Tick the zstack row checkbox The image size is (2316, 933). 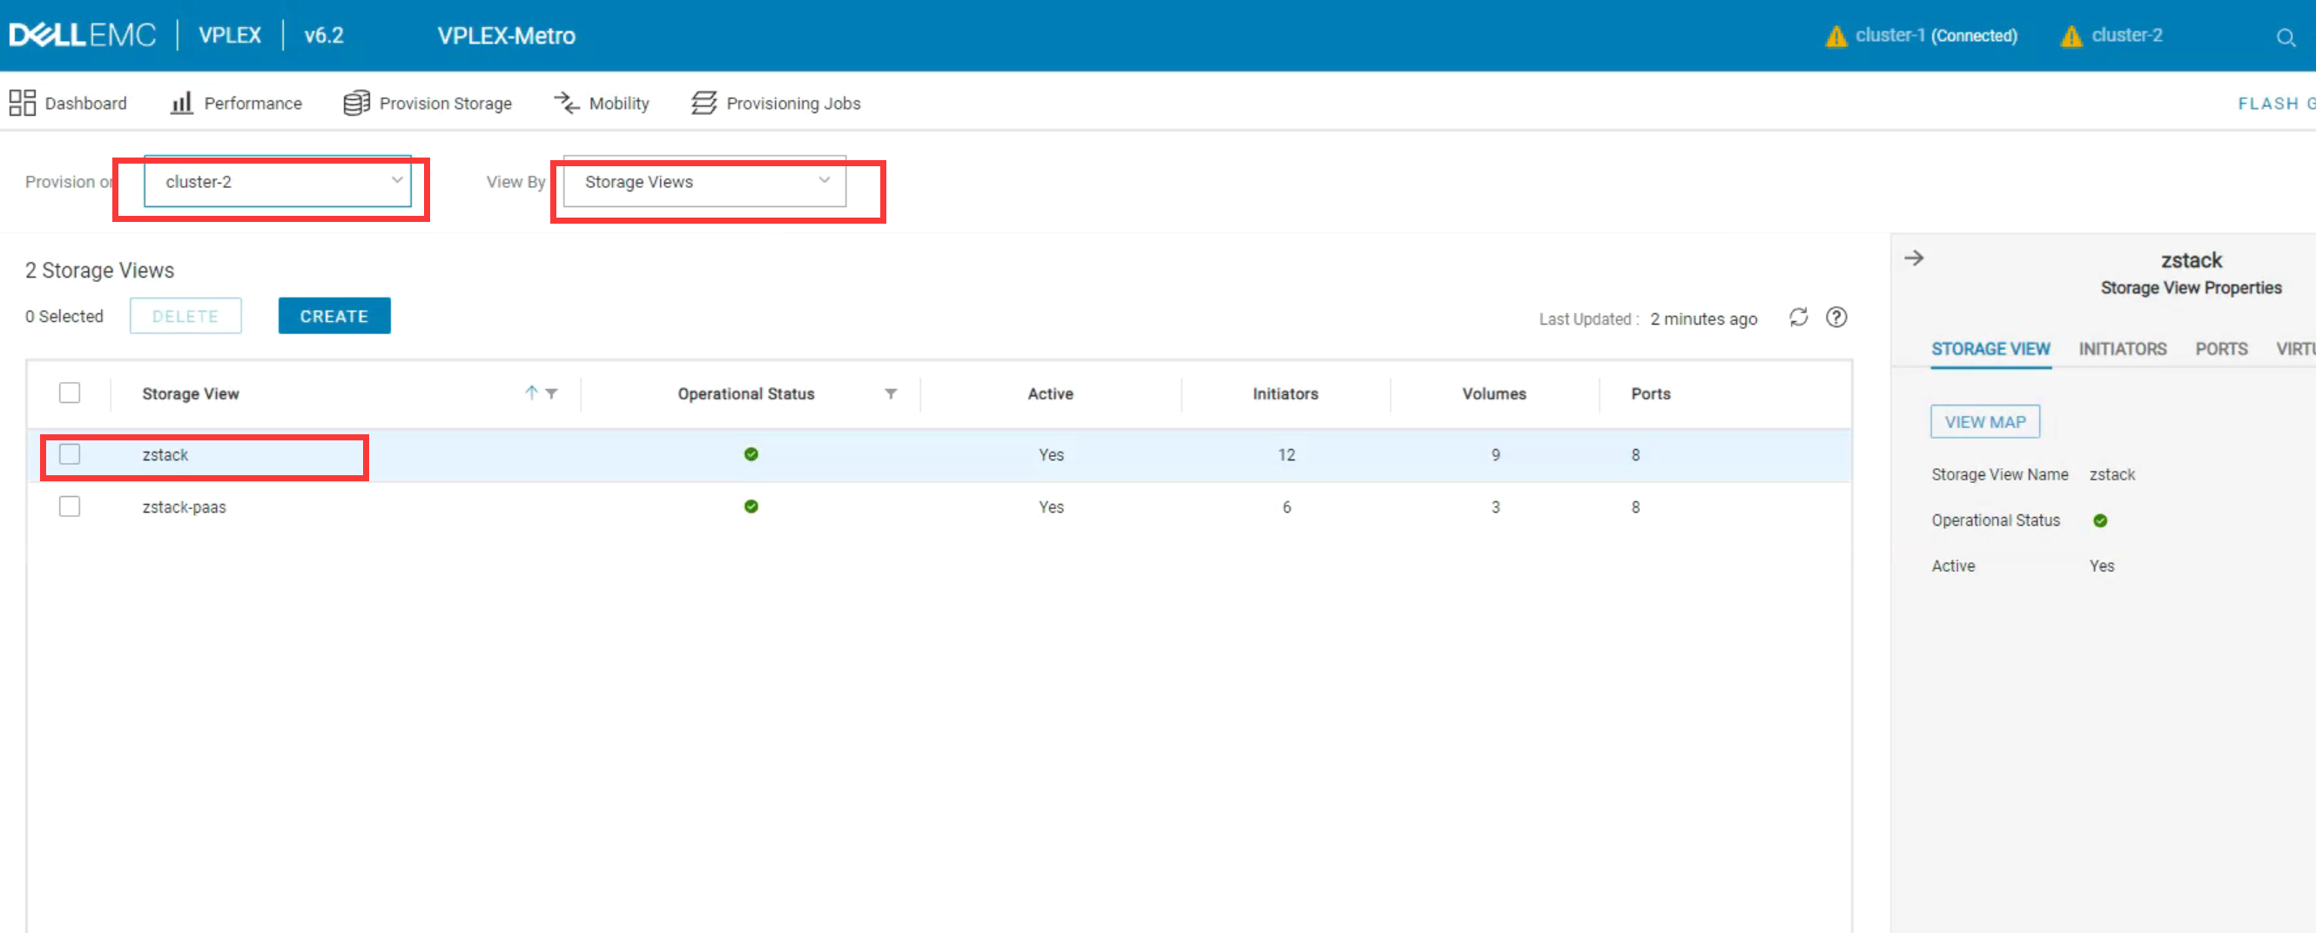click(x=70, y=455)
